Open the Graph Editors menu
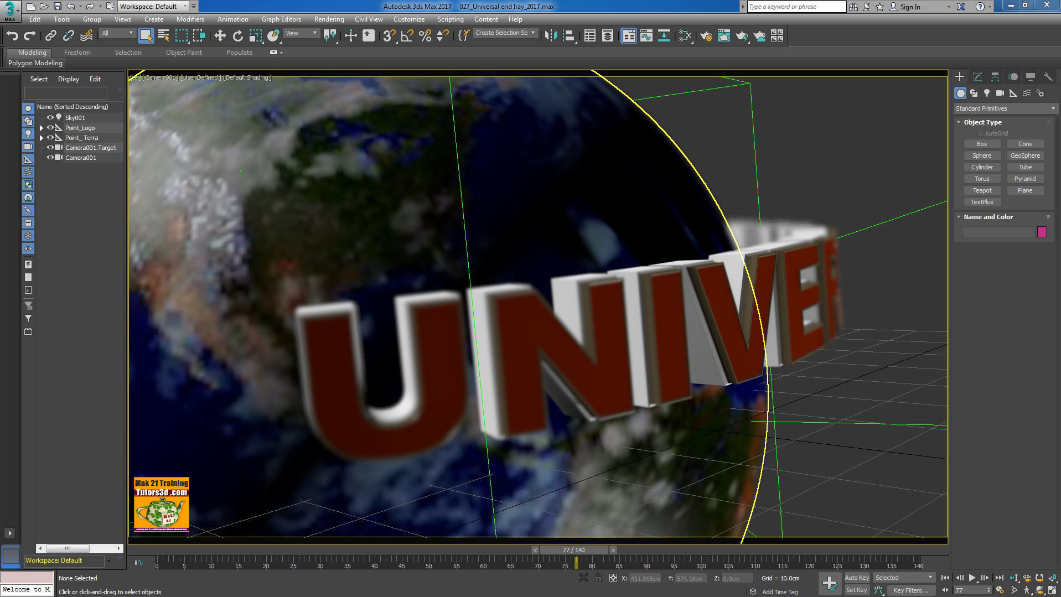The width and height of the screenshot is (1061, 597). click(281, 19)
